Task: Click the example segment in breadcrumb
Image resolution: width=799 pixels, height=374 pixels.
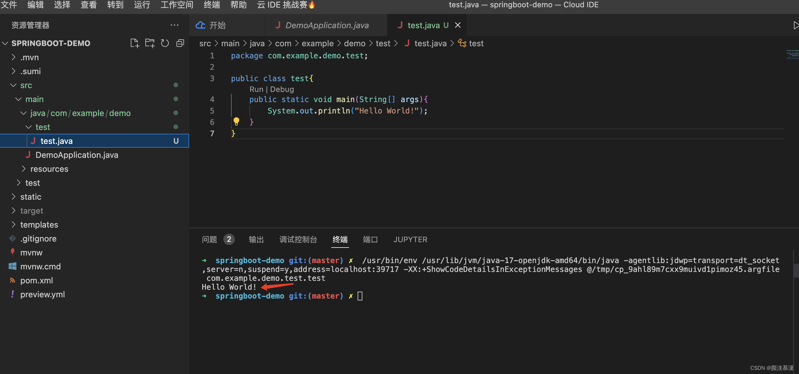Action: [318, 43]
